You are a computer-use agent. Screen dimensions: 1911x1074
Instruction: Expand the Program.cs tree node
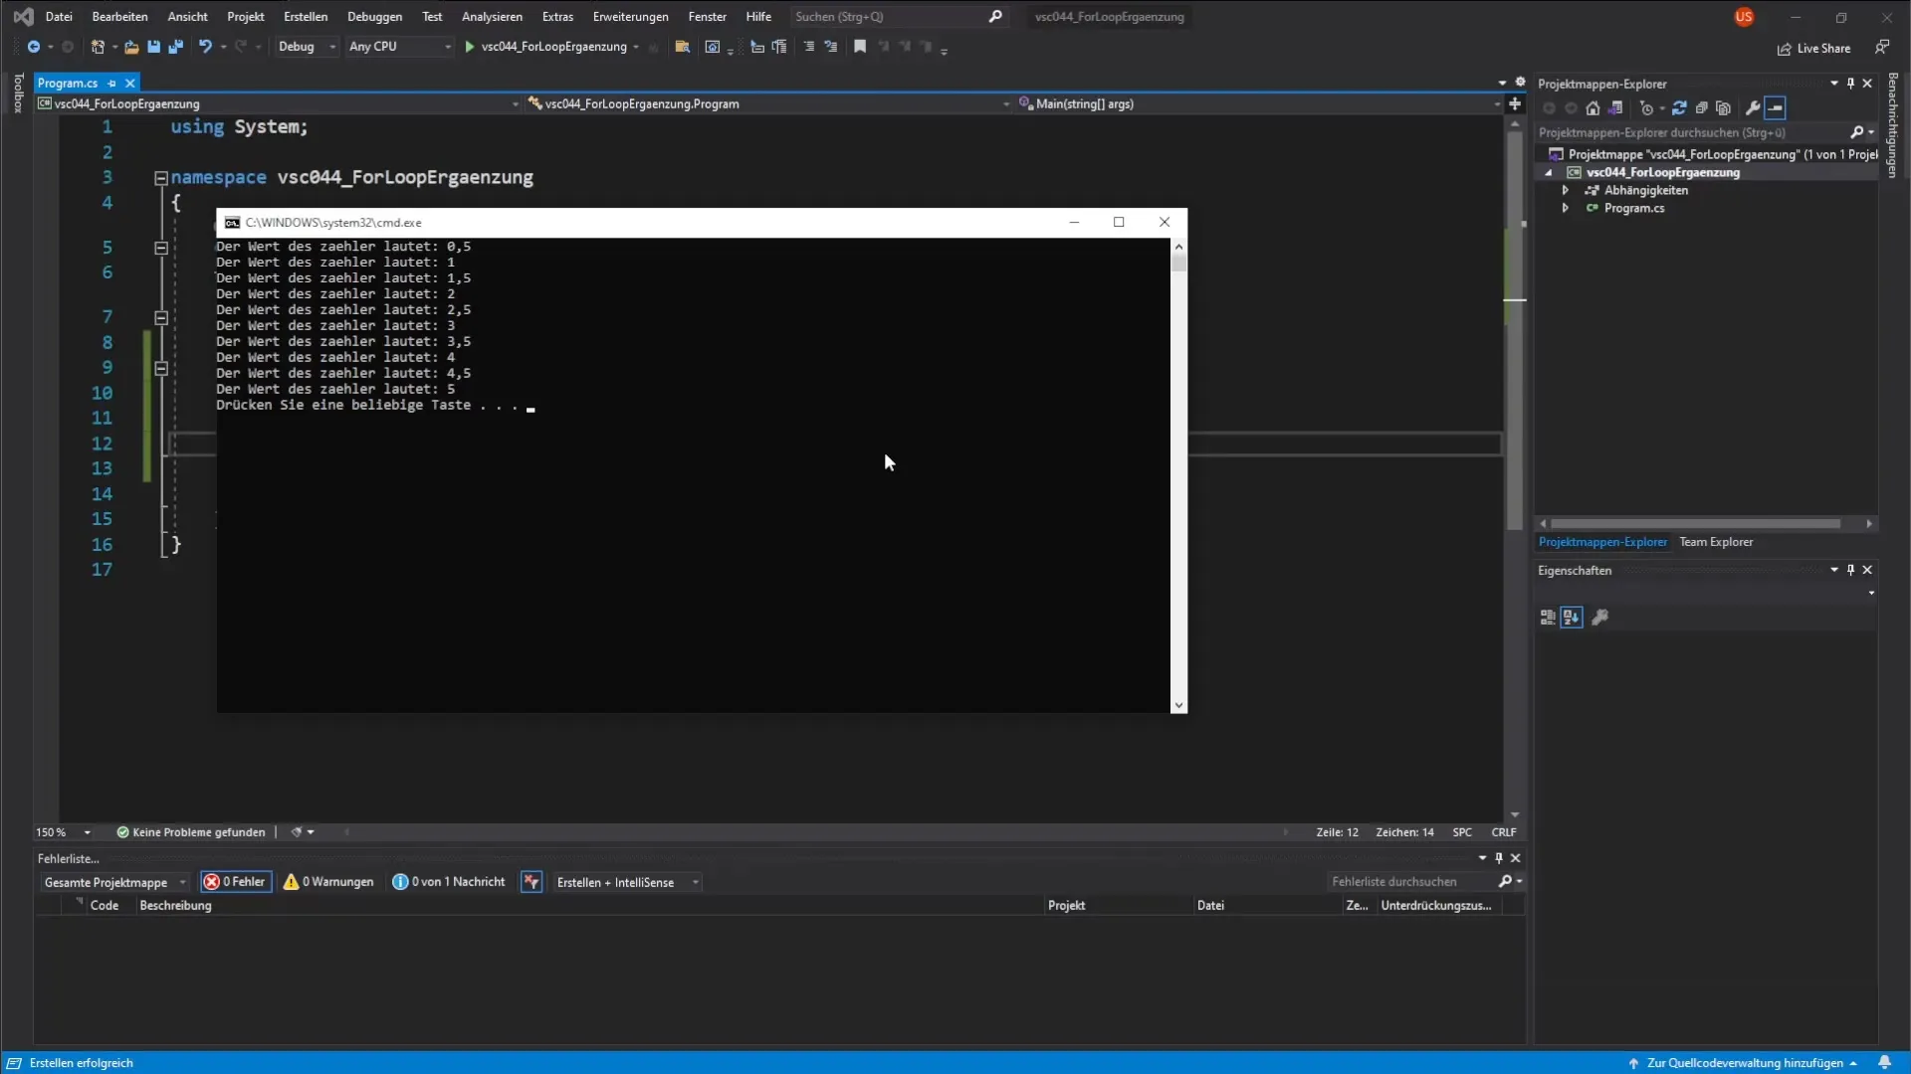coord(1566,208)
